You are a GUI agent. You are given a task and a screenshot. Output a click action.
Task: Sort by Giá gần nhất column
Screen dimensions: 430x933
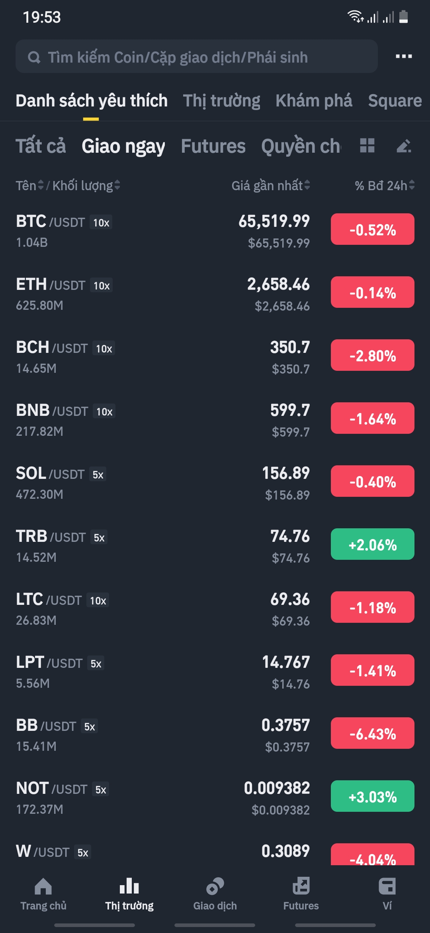pos(270,185)
